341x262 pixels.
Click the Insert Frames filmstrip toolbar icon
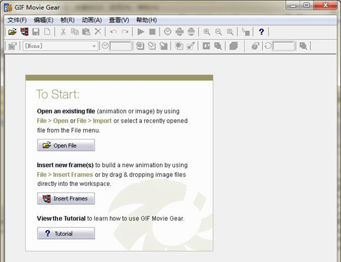pyautogui.click(x=24, y=32)
